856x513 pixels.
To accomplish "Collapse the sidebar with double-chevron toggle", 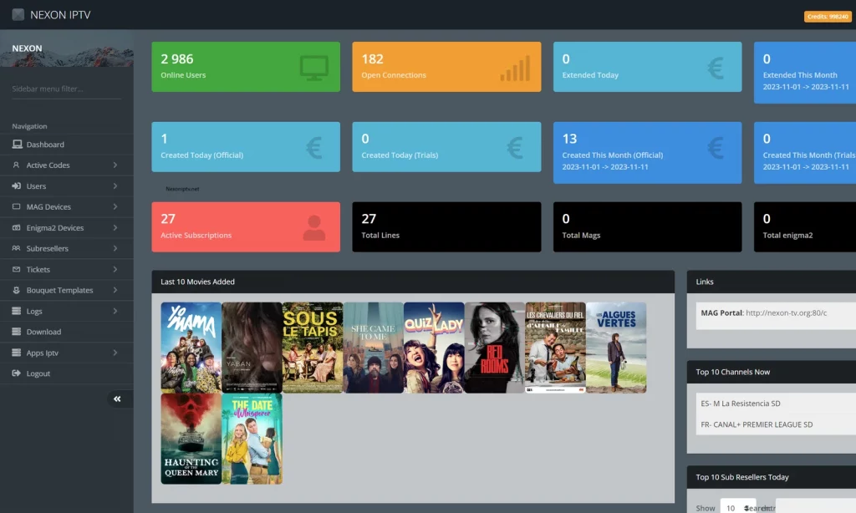I will tap(117, 399).
